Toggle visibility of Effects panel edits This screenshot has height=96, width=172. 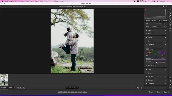click(x=166, y=37)
